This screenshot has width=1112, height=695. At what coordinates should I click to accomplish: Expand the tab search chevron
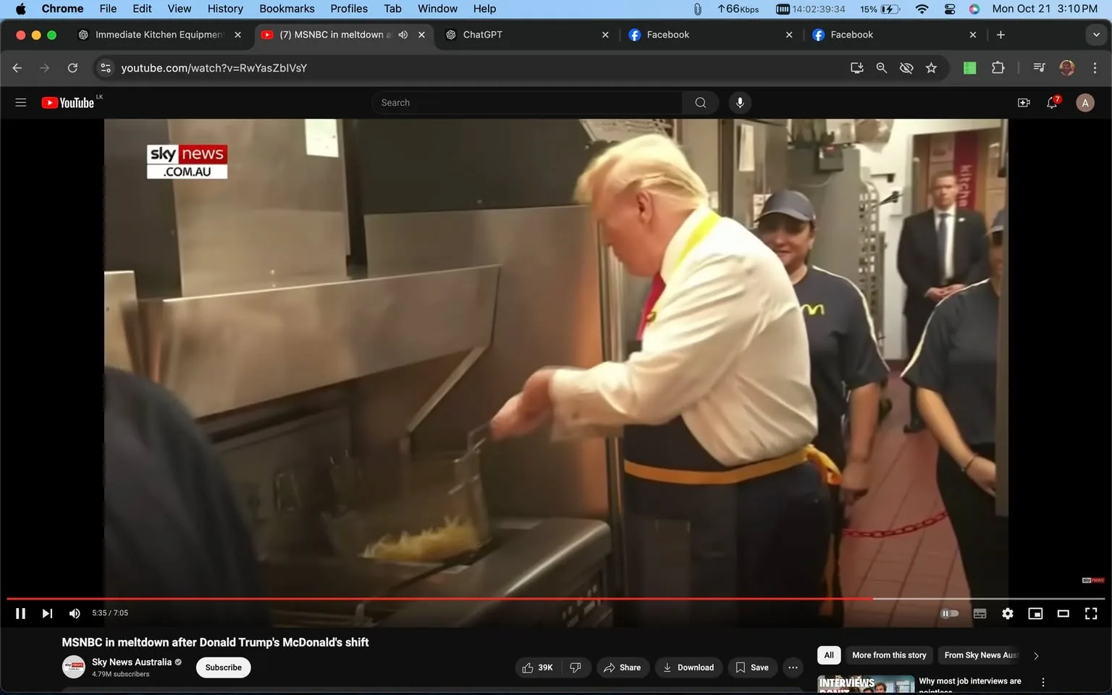point(1095,34)
